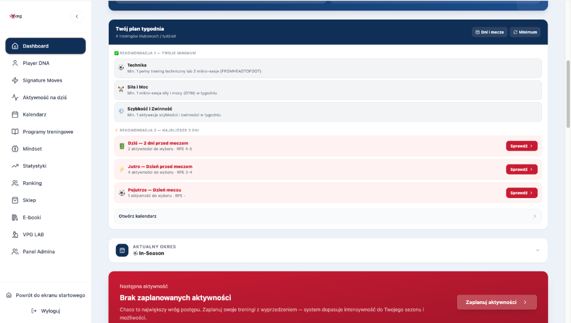Screen dimensions: 571x323
Task: Click the Statystyki trend icon
Action: (15, 166)
